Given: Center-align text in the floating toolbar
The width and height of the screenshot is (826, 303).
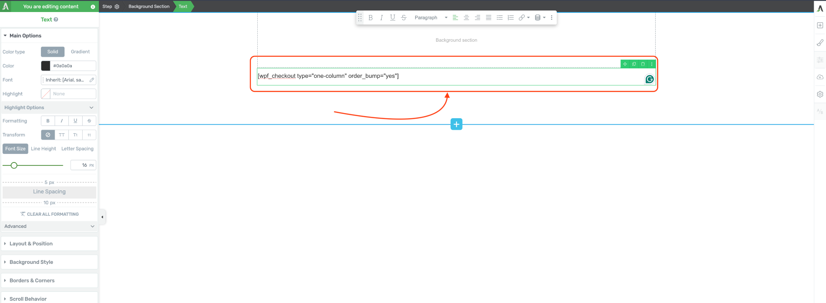Looking at the screenshot, I should 466,18.
